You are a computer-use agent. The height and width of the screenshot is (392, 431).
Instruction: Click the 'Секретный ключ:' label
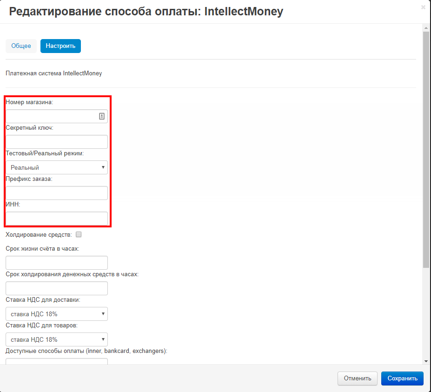pyautogui.click(x=29, y=128)
